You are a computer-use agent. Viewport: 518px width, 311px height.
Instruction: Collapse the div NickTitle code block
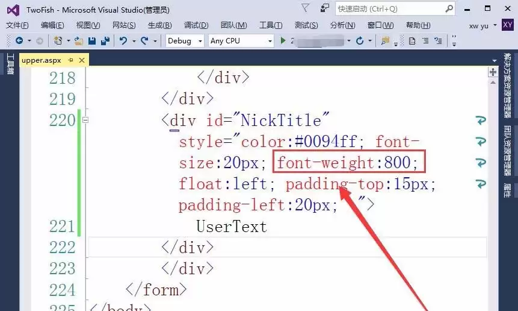pos(85,120)
